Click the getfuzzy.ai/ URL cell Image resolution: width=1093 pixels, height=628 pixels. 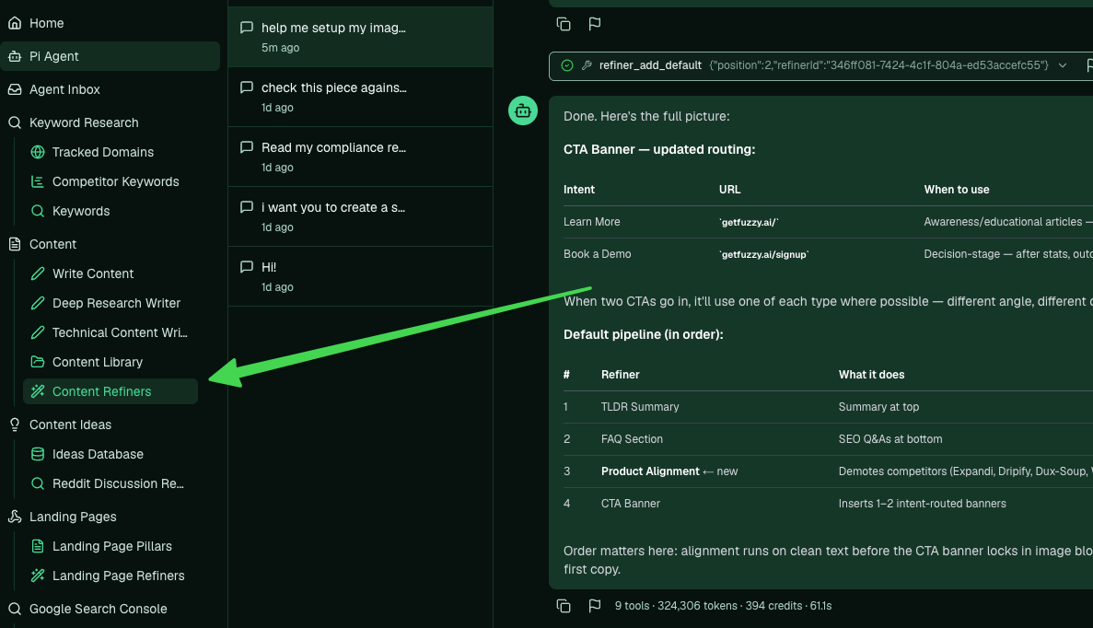coord(749,222)
